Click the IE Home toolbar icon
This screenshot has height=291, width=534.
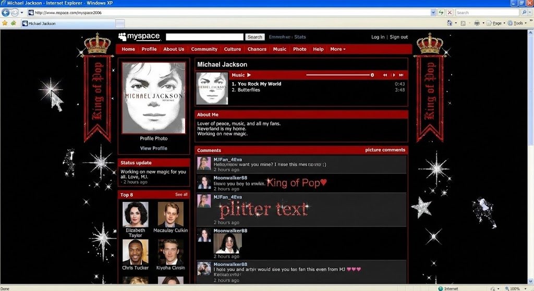pos(450,23)
